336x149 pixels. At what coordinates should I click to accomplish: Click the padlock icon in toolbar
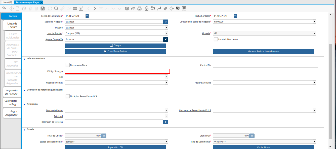(x=147, y=8)
